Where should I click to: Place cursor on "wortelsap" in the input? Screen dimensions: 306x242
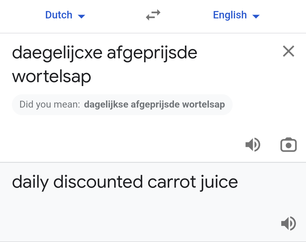point(51,76)
